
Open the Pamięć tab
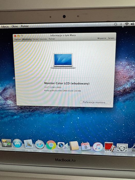click(x=52, y=39)
